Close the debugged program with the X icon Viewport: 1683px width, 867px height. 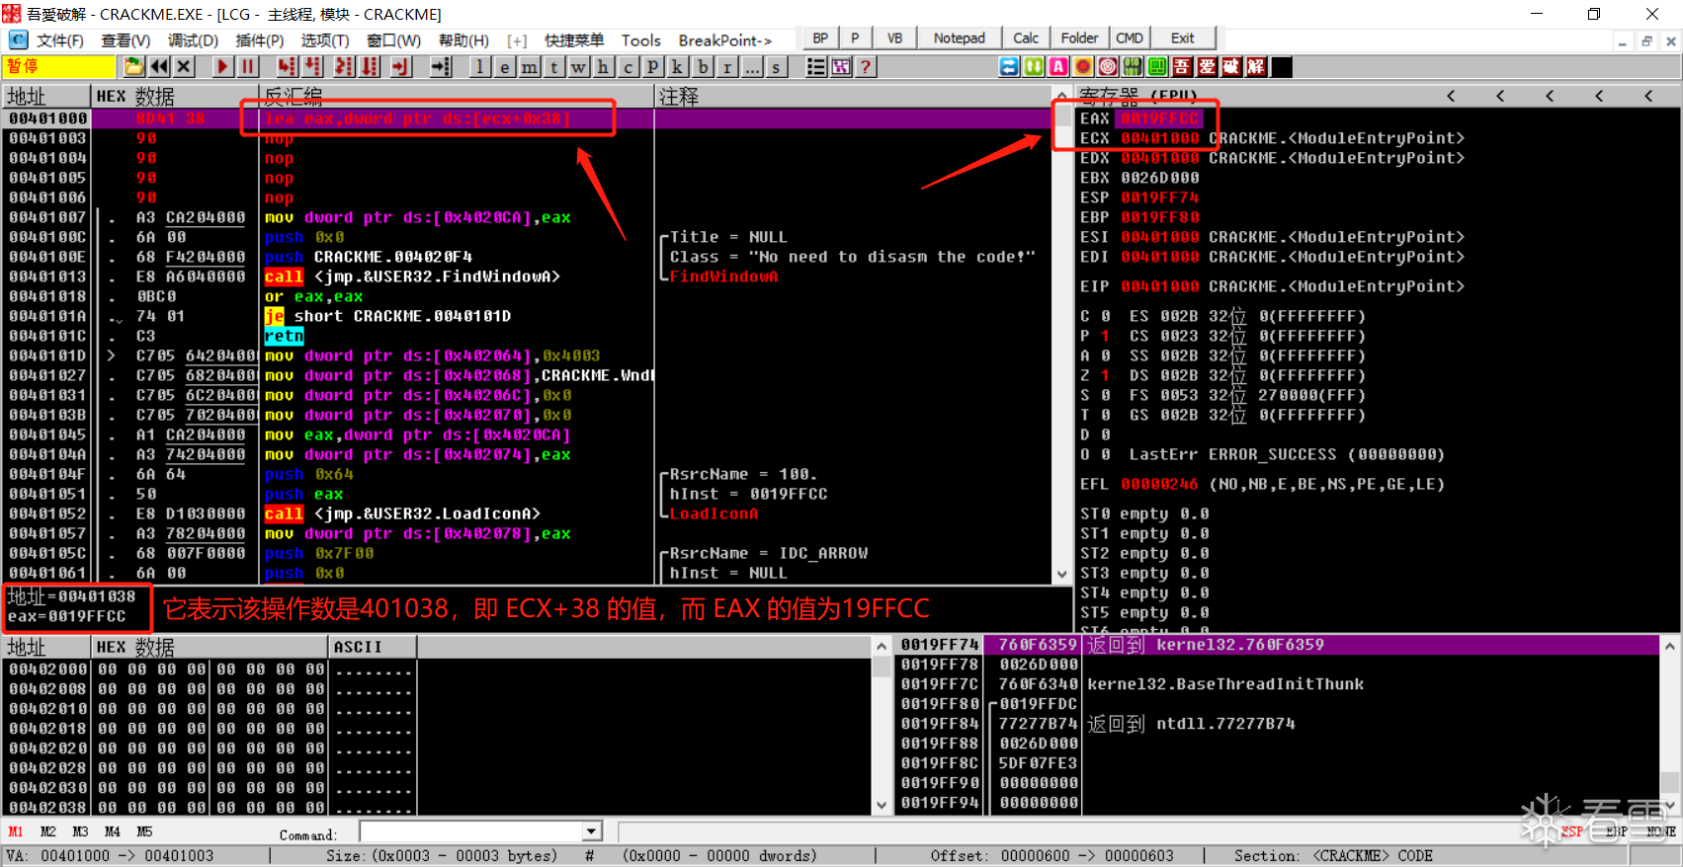point(184,66)
